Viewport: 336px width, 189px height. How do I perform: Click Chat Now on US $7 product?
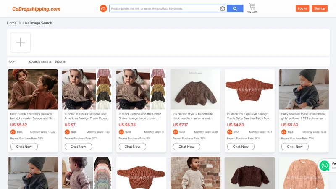click(78, 147)
